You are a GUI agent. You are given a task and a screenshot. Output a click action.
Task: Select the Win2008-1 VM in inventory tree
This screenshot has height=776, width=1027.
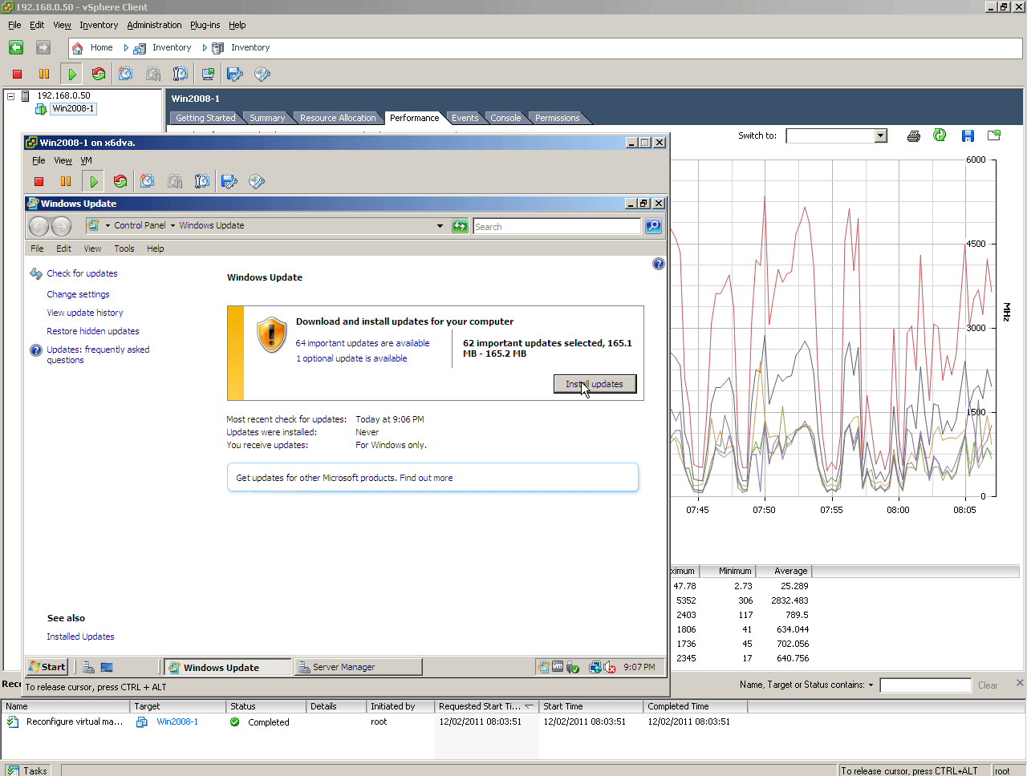73,109
